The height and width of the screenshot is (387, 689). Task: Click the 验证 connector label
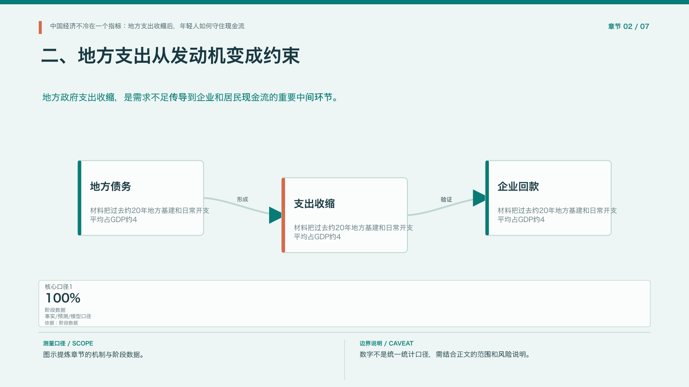click(x=446, y=200)
